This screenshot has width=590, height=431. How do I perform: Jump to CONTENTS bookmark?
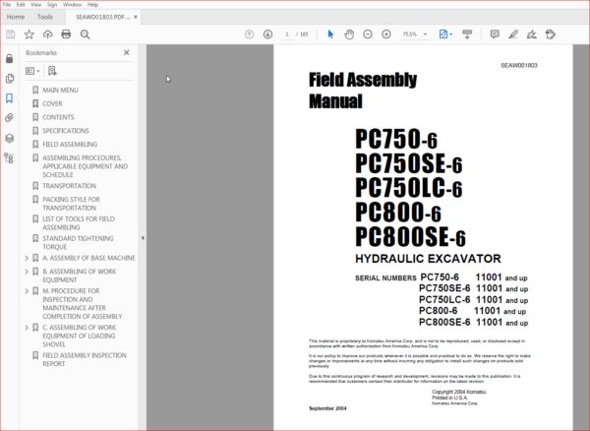click(x=58, y=117)
